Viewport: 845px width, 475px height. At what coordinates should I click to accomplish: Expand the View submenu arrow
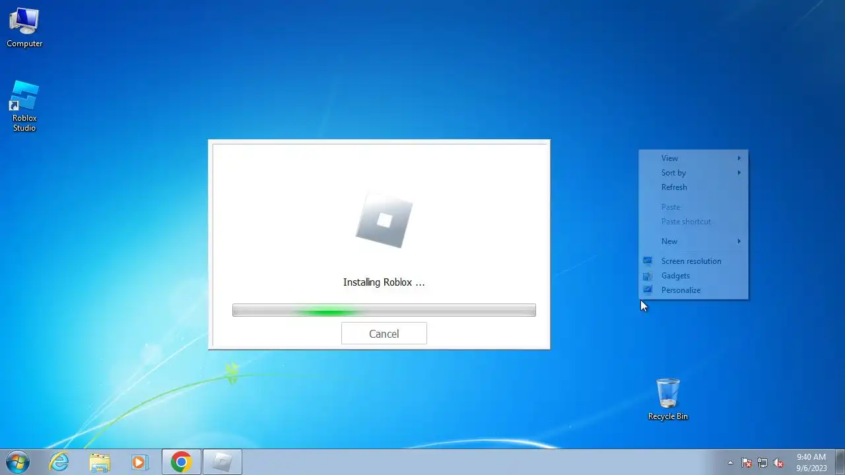739,158
